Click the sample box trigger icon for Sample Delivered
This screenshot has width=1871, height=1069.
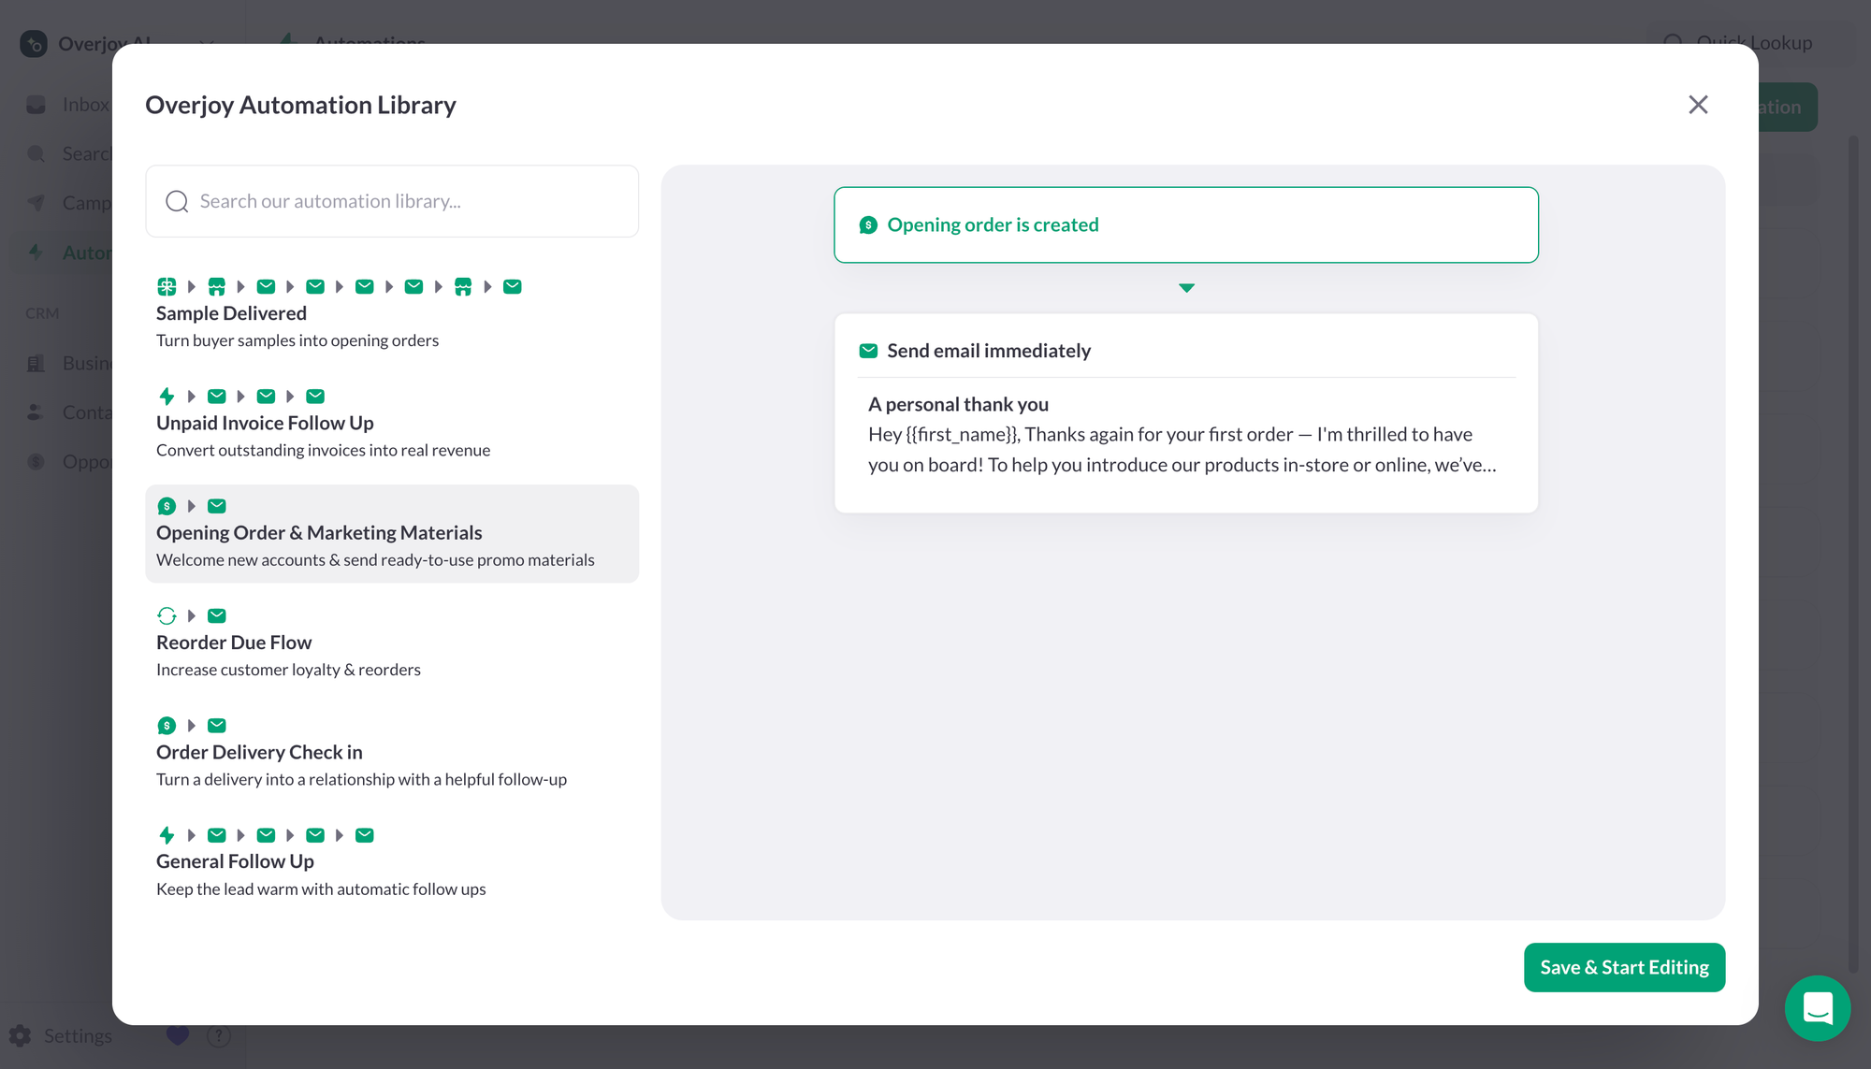tap(167, 286)
